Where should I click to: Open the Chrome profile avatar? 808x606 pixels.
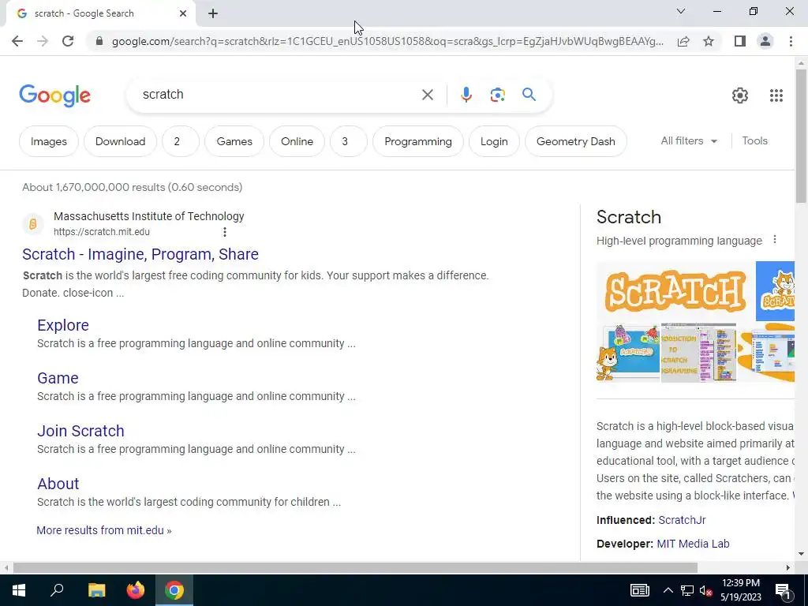coord(765,41)
